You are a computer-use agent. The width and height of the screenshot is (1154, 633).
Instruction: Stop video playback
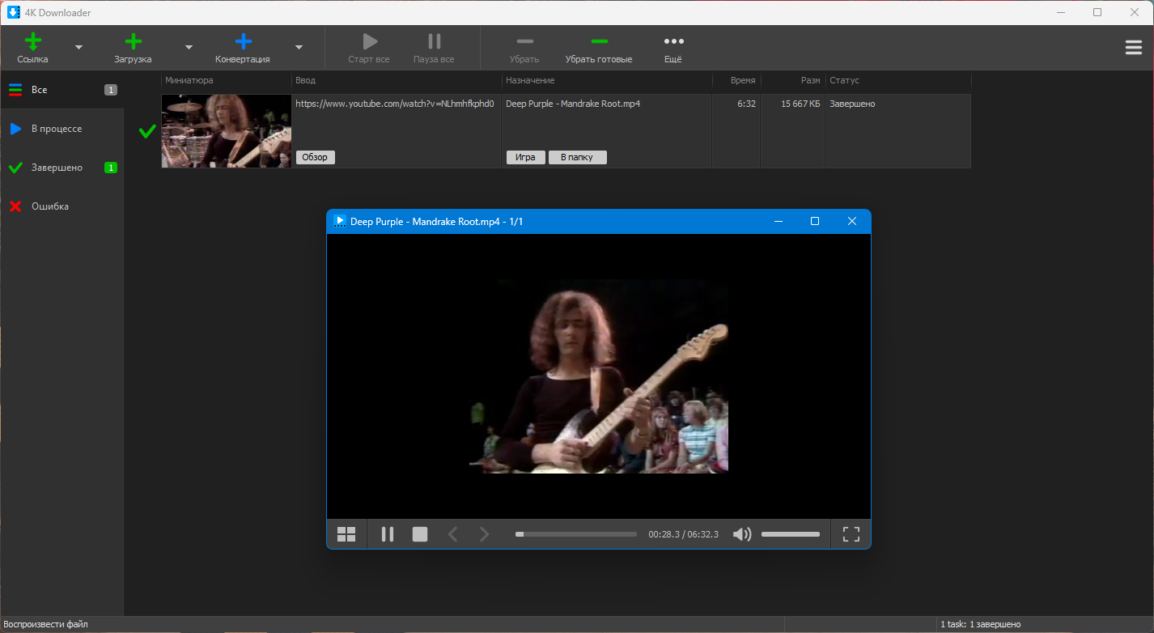[420, 534]
